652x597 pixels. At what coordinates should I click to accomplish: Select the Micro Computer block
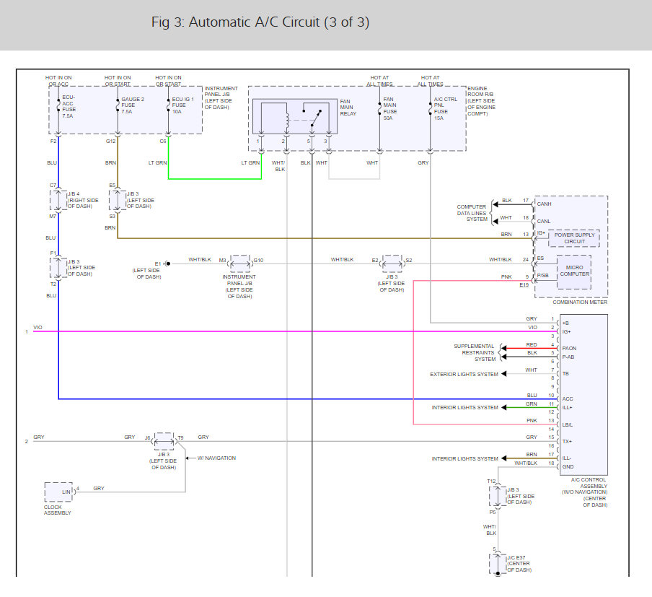point(574,272)
